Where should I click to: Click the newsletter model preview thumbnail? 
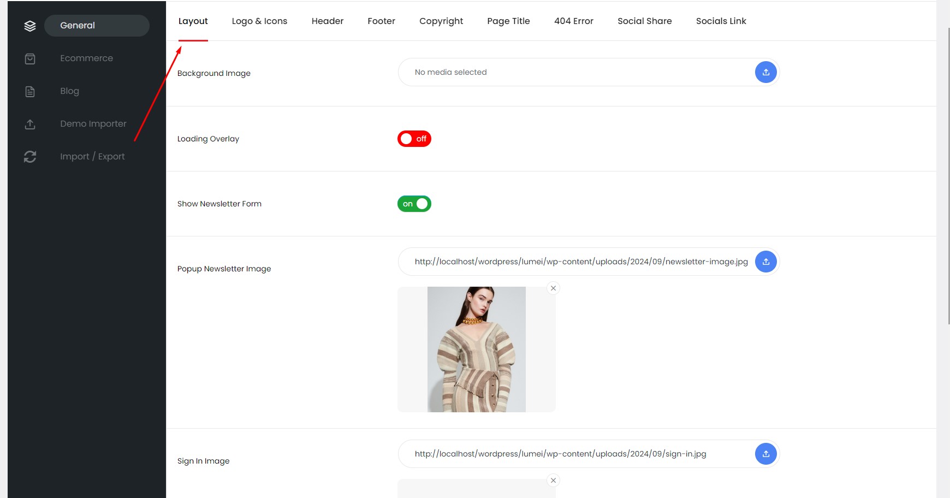pos(476,349)
